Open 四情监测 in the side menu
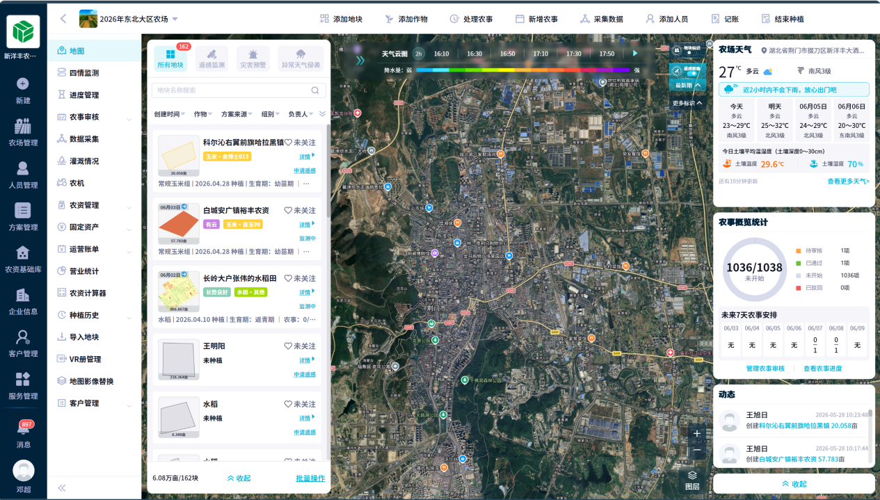This screenshot has width=880, height=500. (x=84, y=72)
